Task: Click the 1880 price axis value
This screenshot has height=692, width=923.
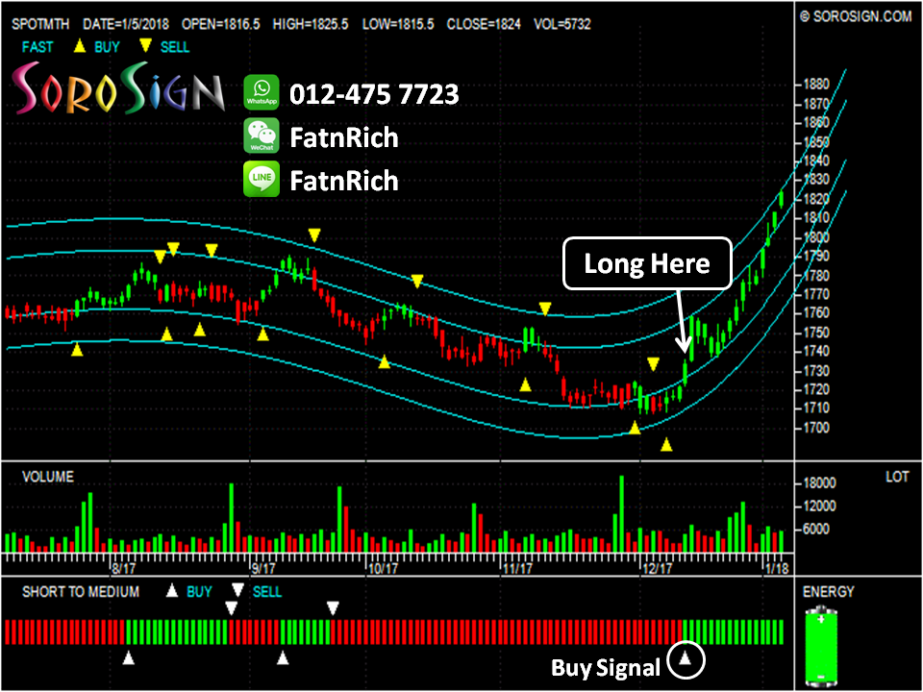Action: tap(816, 85)
